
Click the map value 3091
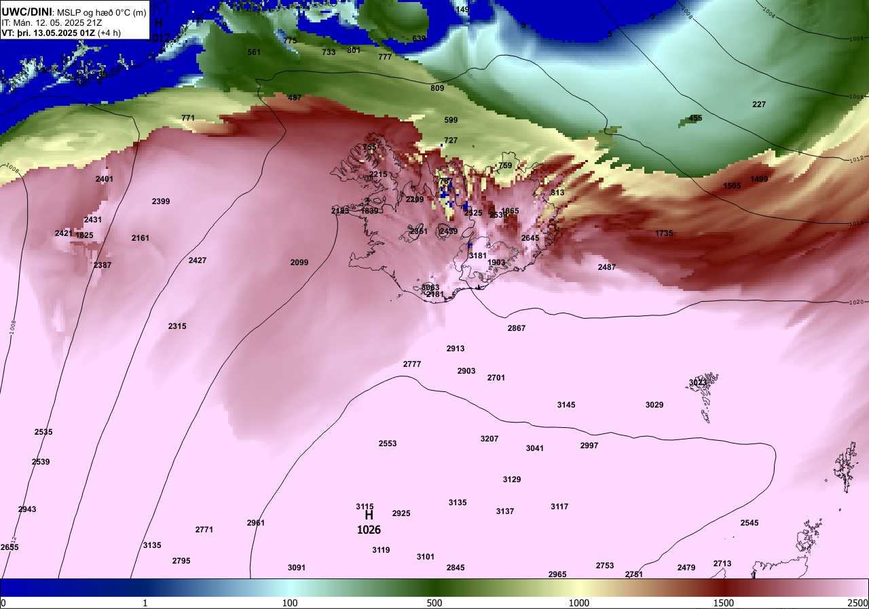click(x=297, y=568)
